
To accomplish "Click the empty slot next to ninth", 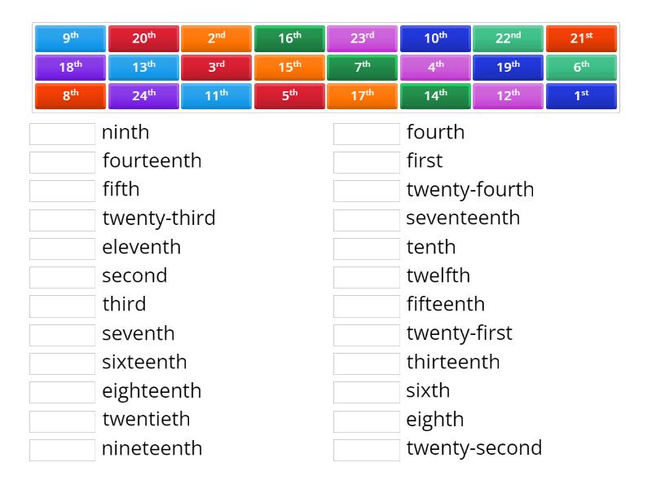I will pos(61,132).
